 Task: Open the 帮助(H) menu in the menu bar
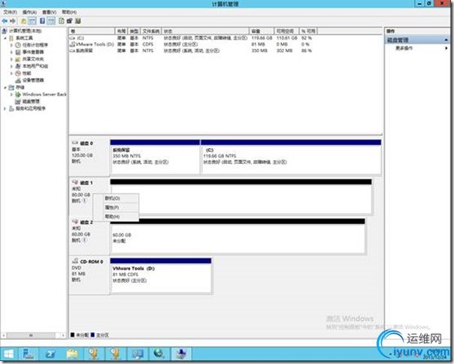(69, 12)
